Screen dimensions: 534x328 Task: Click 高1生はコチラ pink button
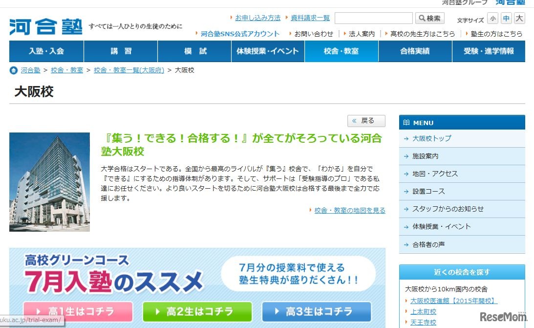coord(78,312)
